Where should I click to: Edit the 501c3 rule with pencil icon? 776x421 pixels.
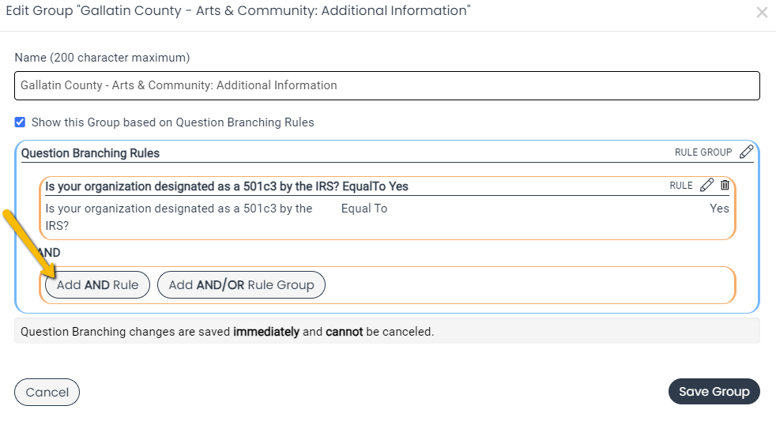click(706, 185)
